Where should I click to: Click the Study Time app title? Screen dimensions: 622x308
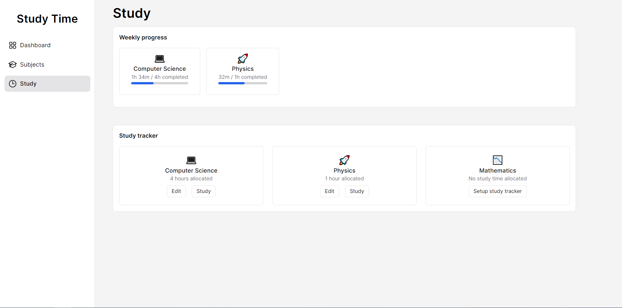coord(47,19)
